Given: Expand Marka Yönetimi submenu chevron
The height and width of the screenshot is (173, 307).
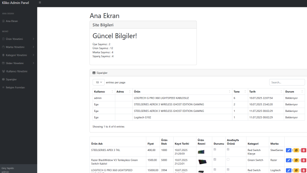Looking at the screenshot, I should tap(33, 47).
